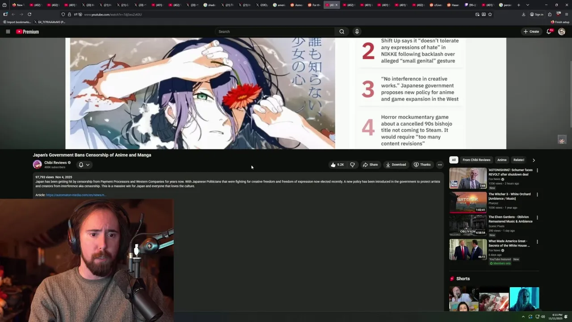This screenshot has height=322, width=572.
Task: Switch to the shado browser tab
Action: click(209, 5)
